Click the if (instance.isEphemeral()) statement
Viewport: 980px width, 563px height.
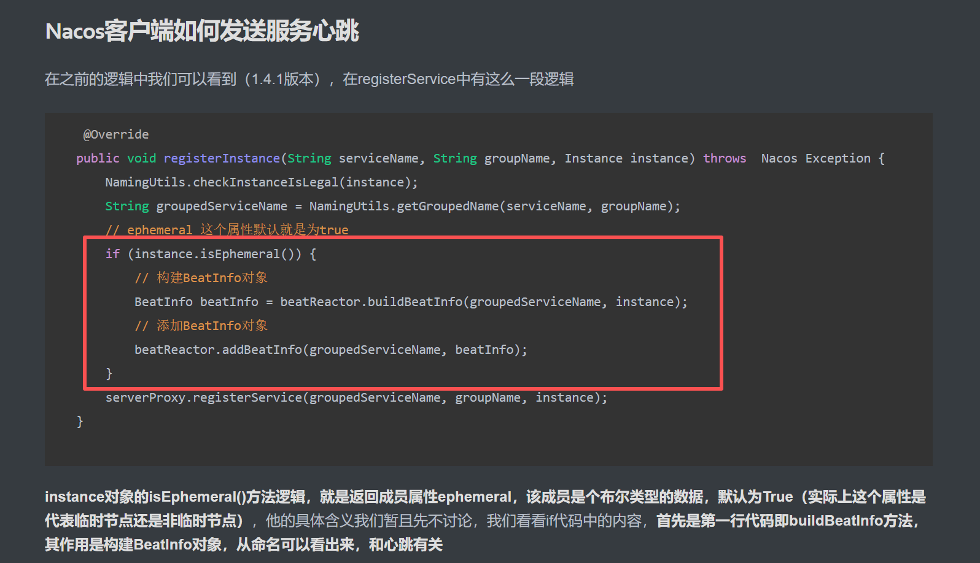211,254
